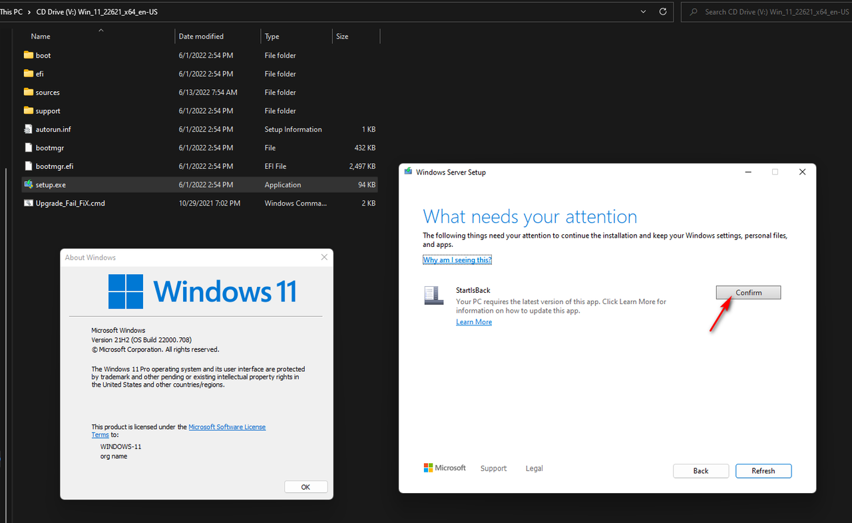
Task: Select the 'setup.exe' file name
Action: 51,185
